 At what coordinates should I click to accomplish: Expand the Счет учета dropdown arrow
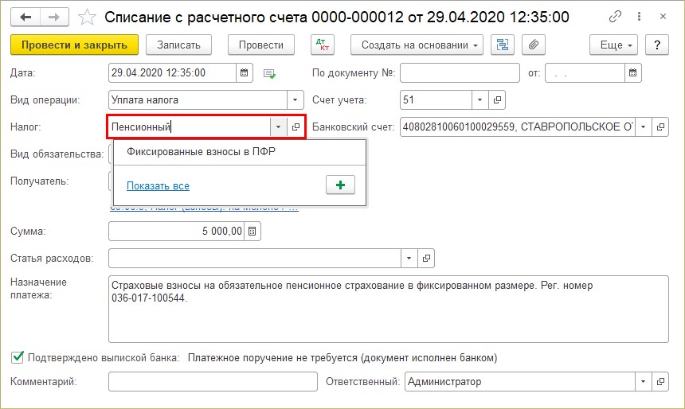click(479, 100)
